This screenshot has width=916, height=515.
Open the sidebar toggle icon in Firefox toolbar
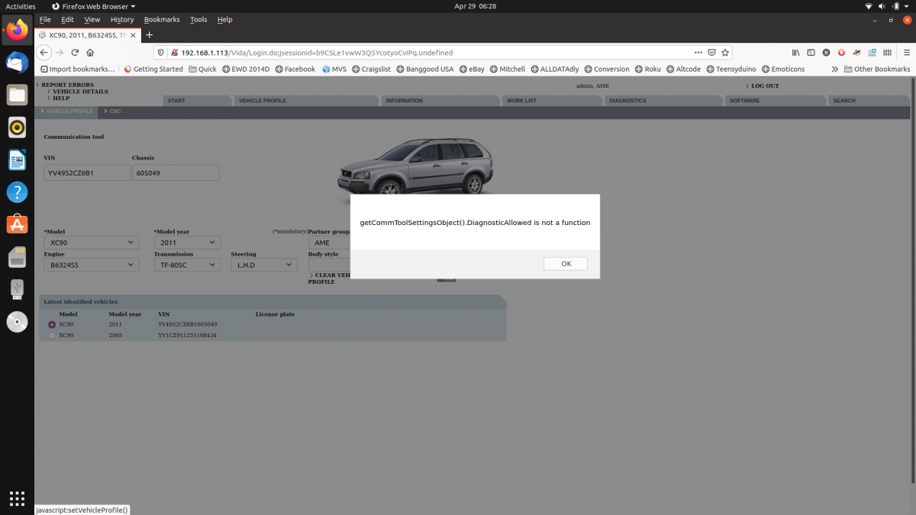[811, 53]
